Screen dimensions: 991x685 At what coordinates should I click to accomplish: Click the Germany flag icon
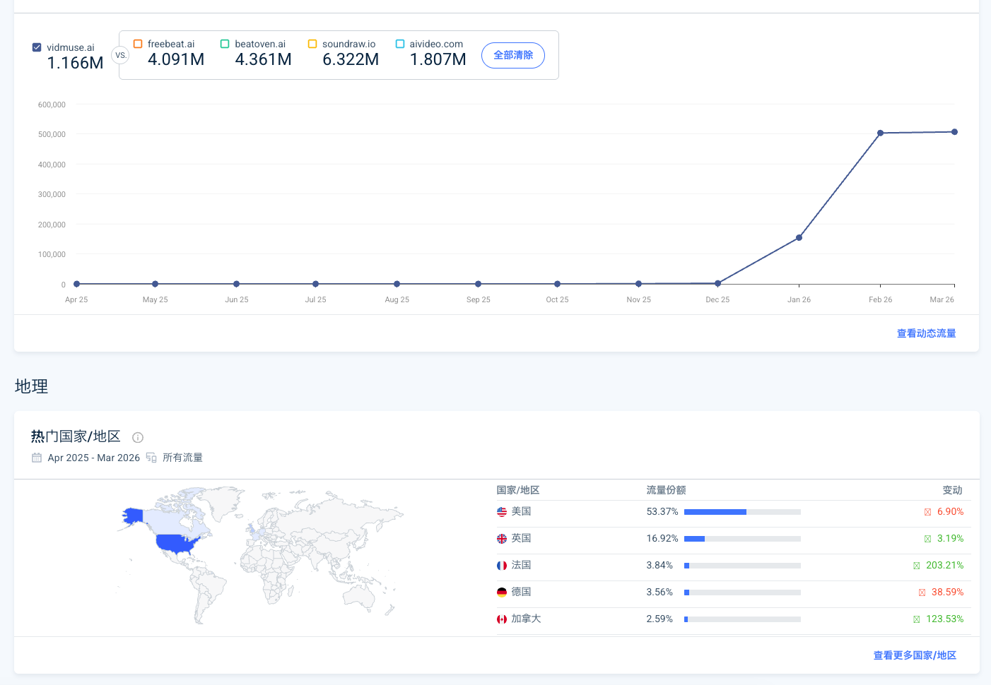502,592
